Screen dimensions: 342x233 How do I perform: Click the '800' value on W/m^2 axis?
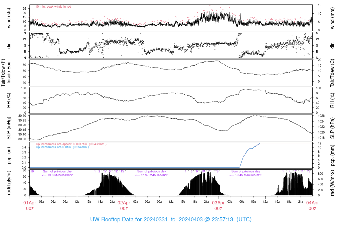click(x=320, y=174)
